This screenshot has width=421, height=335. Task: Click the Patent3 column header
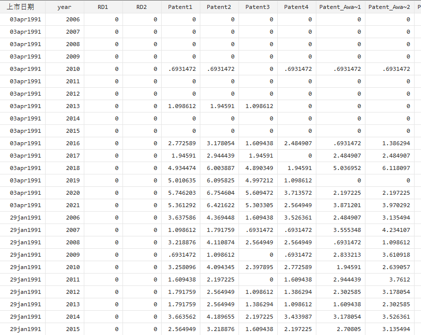pyautogui.click(x=258, y=7)
